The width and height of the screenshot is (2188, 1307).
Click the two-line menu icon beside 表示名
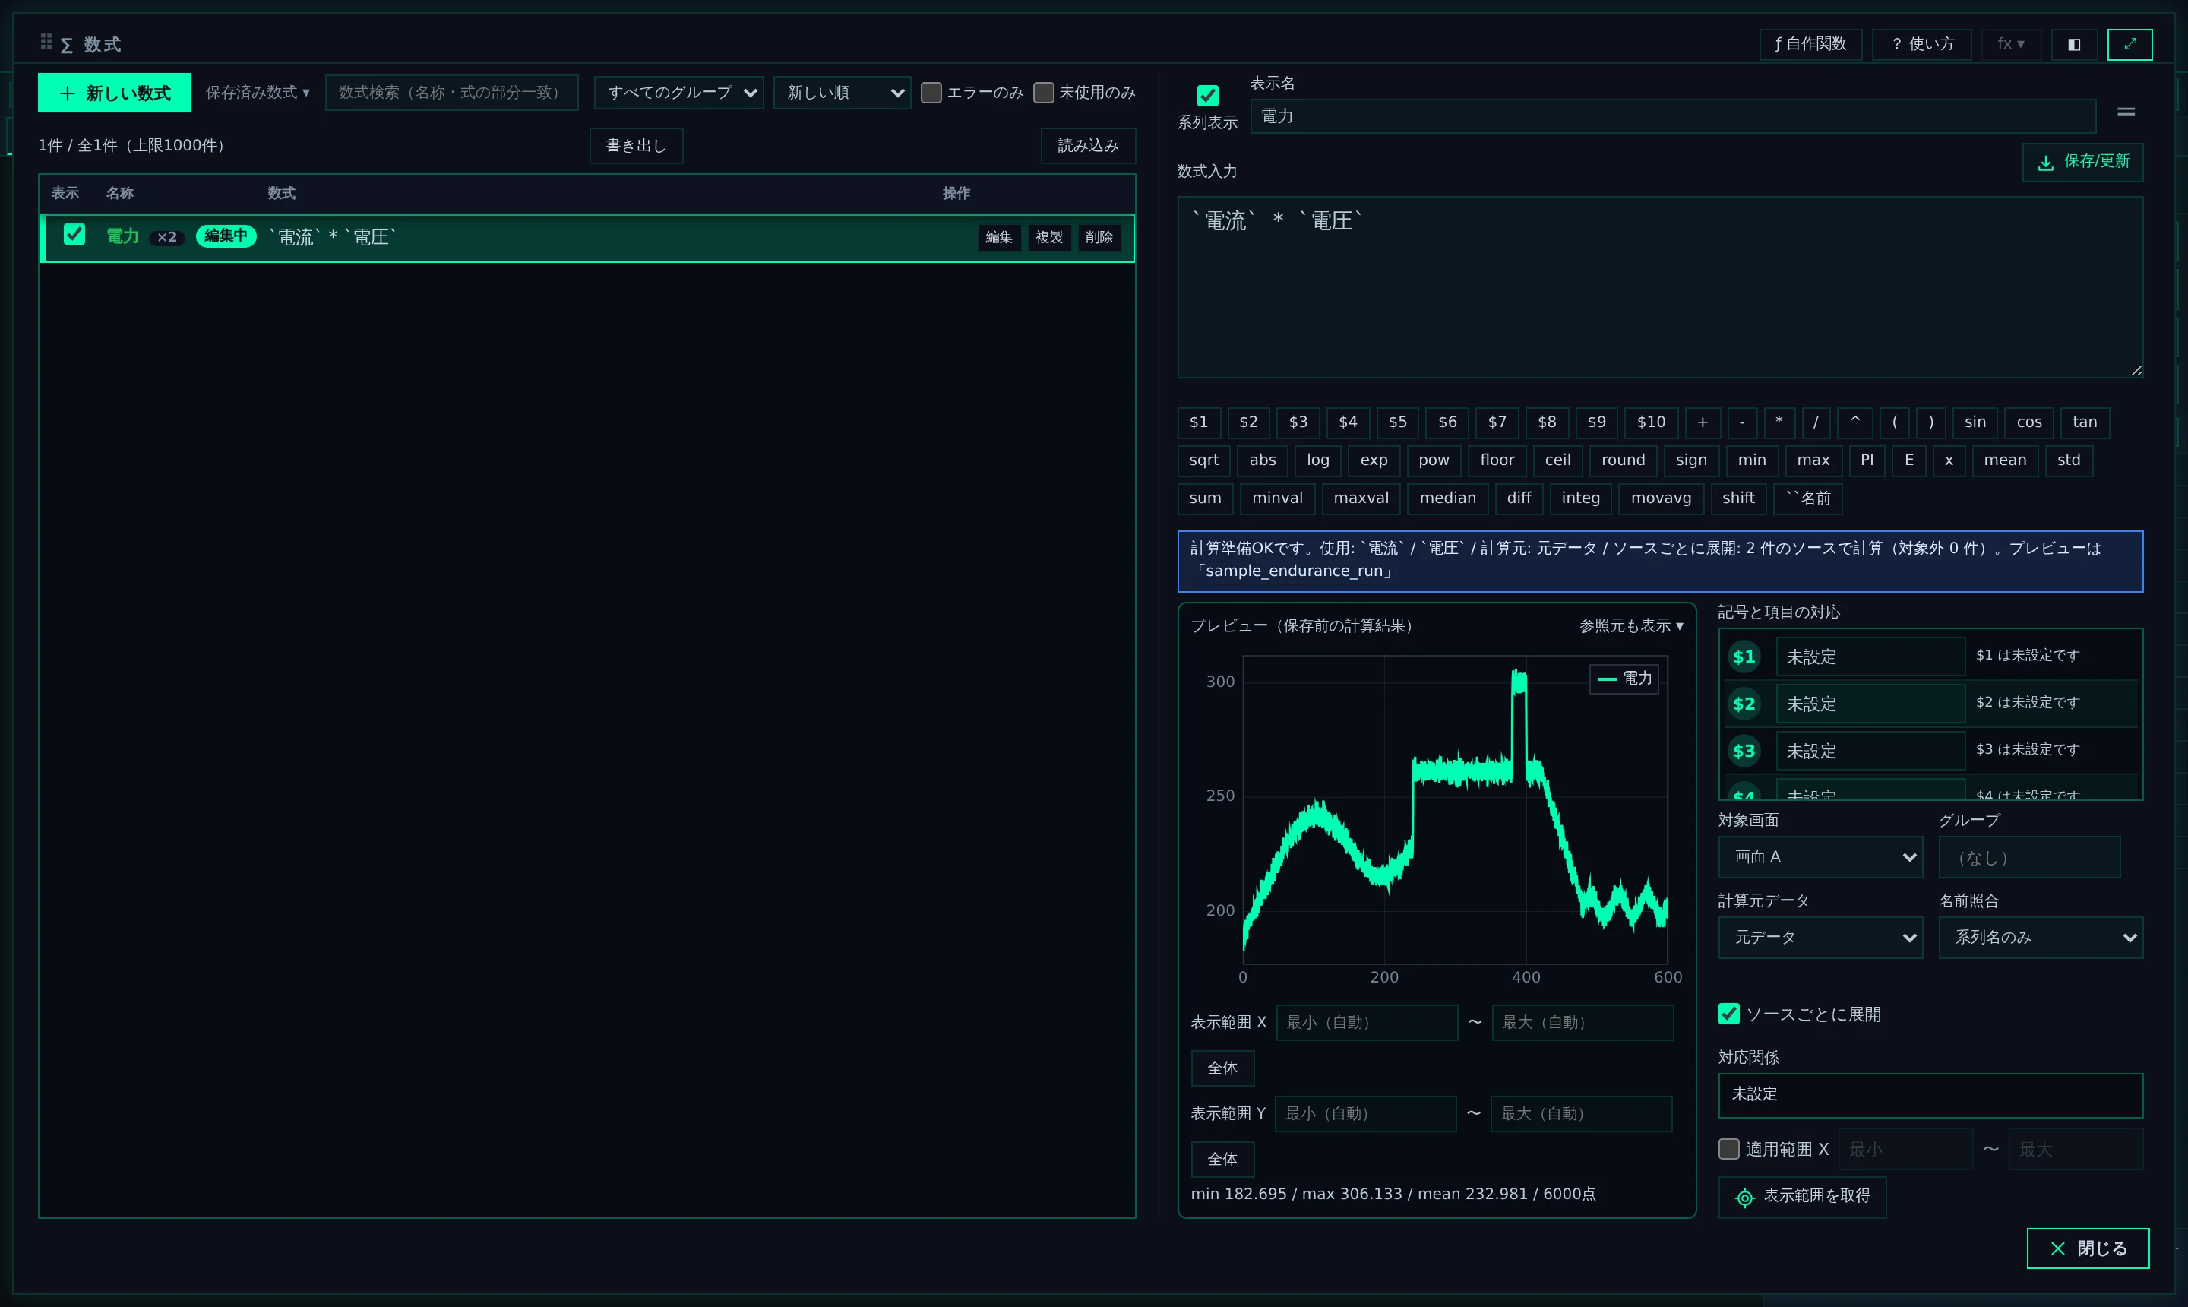(2126, 112)
